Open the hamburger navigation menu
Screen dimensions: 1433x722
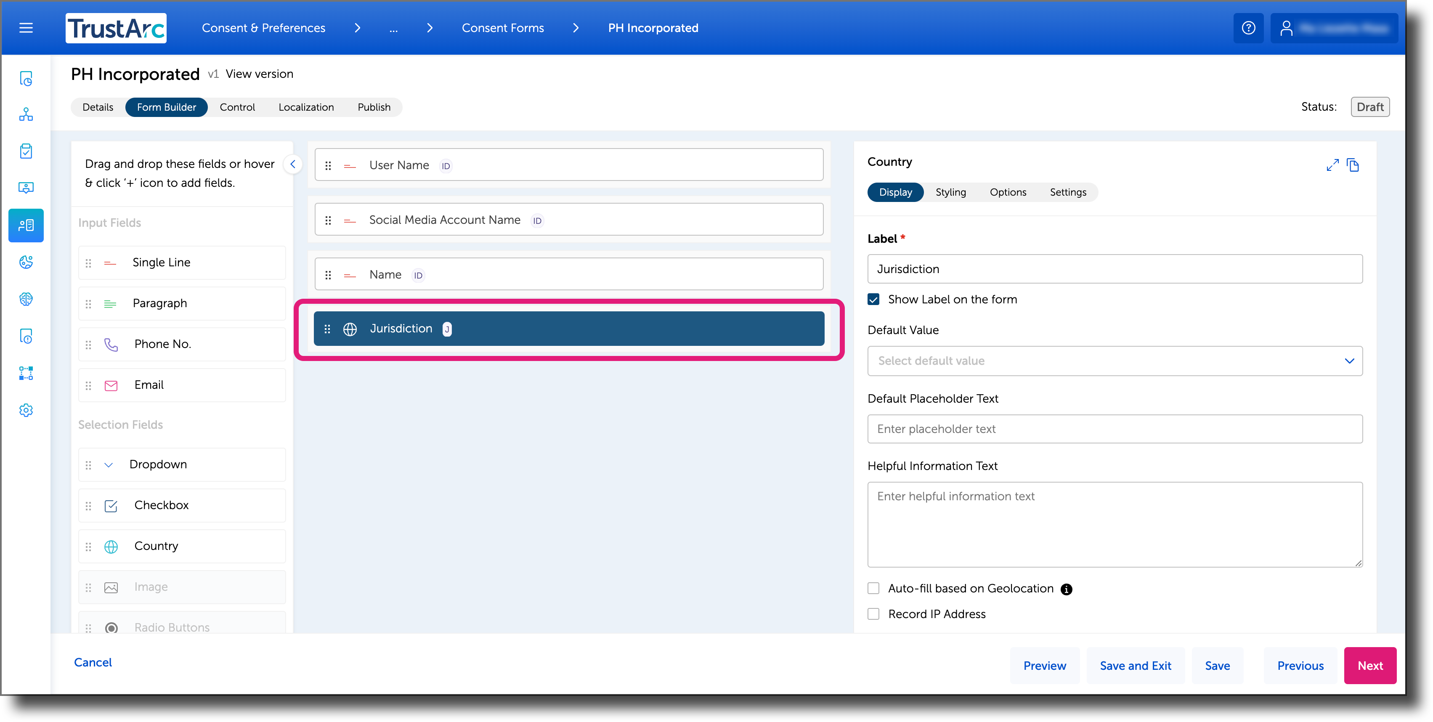pyautogui.click(x=26, y=28)
